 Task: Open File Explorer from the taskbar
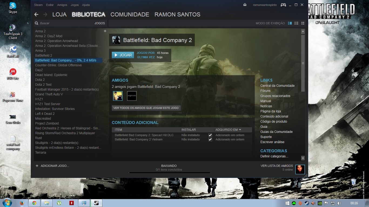[x=47, y=203]
